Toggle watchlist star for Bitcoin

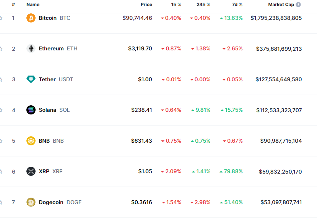(1, 18)
